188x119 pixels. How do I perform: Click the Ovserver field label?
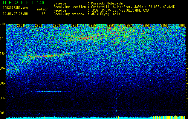click(61, 3)
